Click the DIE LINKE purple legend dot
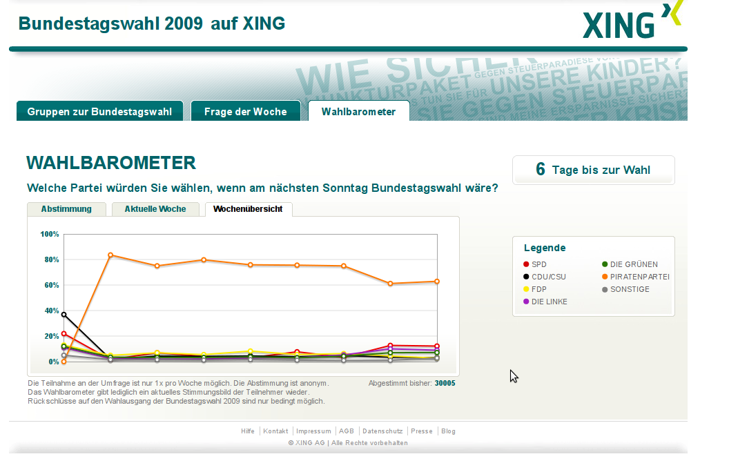Image resolution: width=729 pixels, height=472 pixels. (526, 302)
